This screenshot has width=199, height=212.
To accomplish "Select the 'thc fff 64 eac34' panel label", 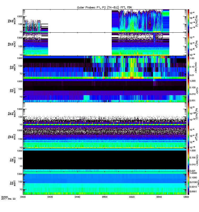I will [x=12, y=114].
